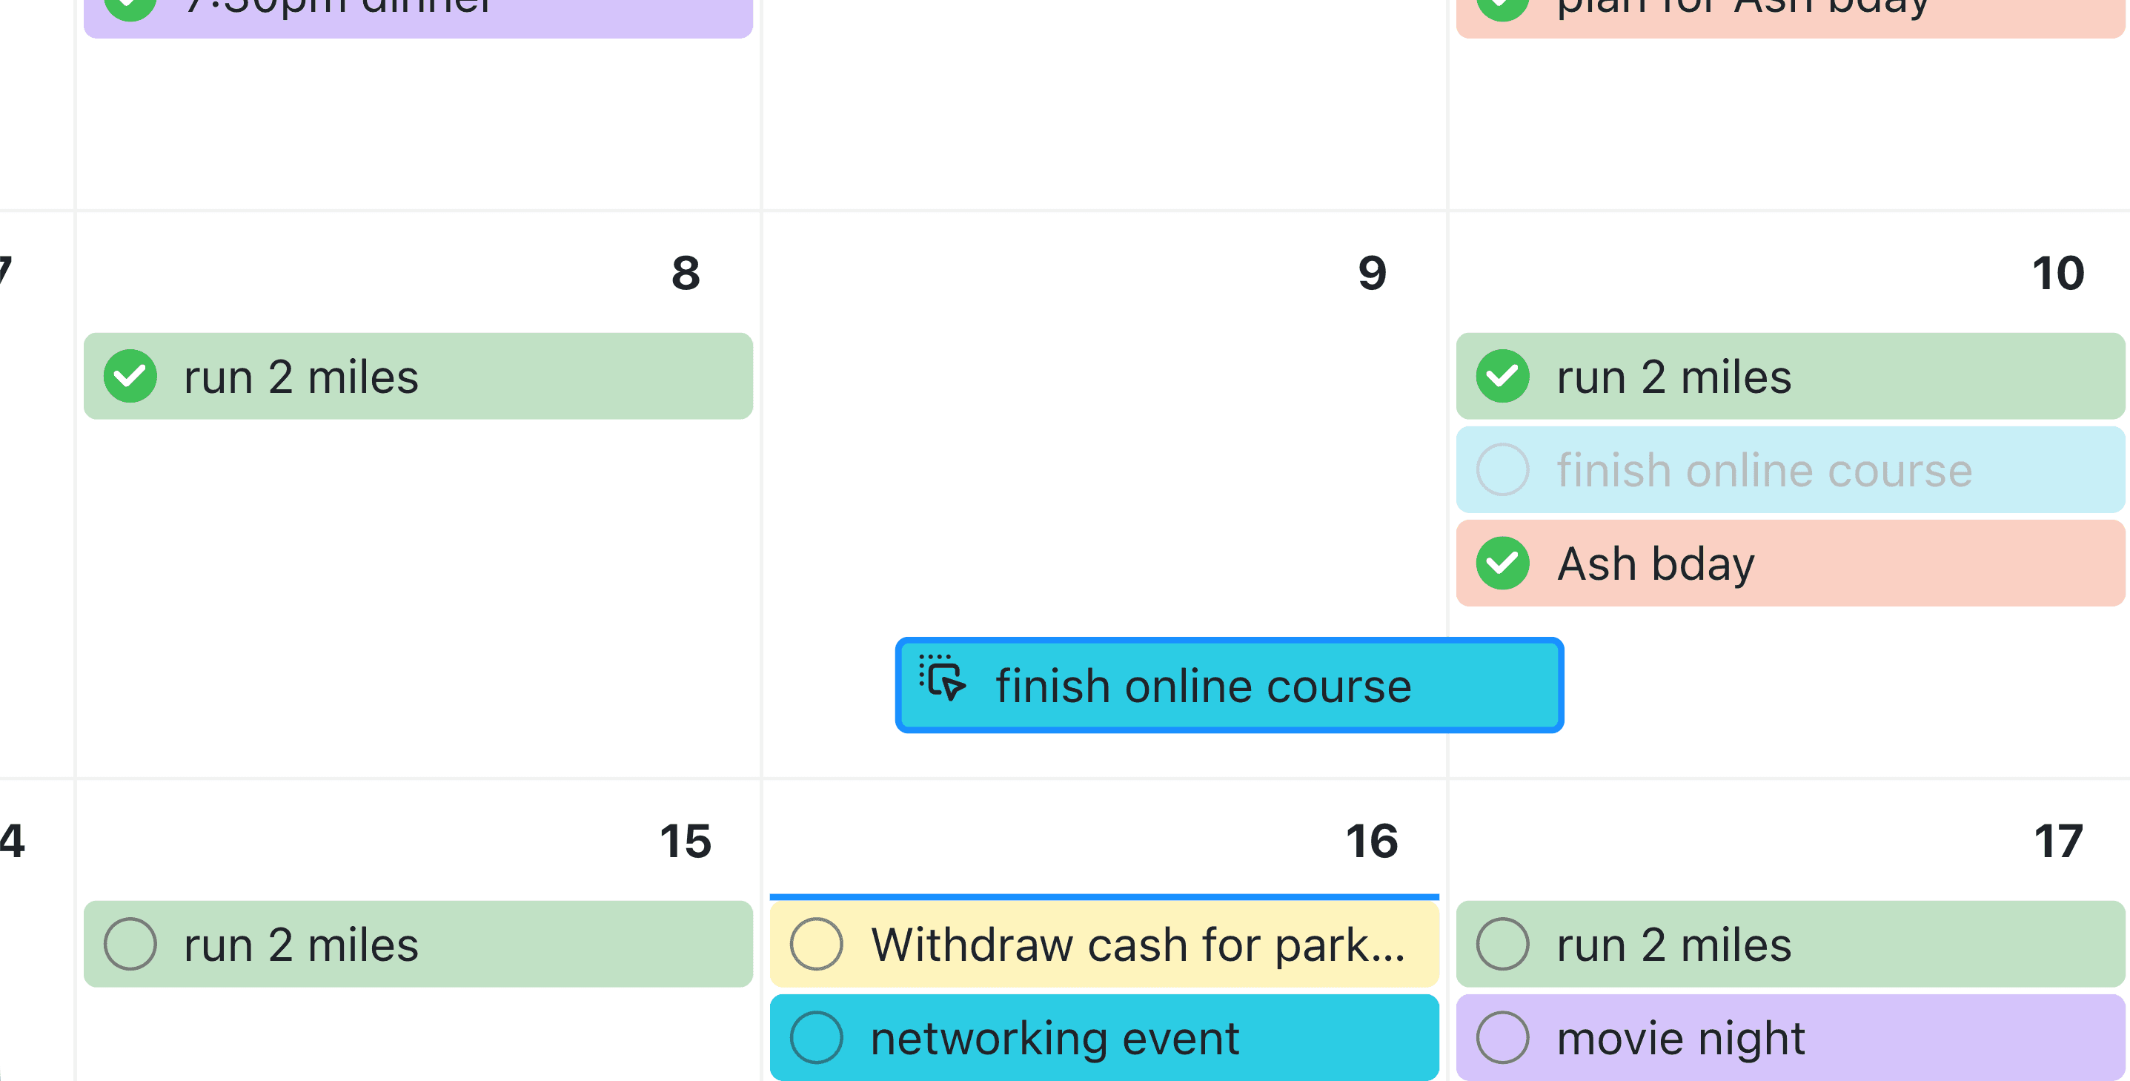Select day 16 date number
Screen dimensions: 2130x1081
[1372, 841]
